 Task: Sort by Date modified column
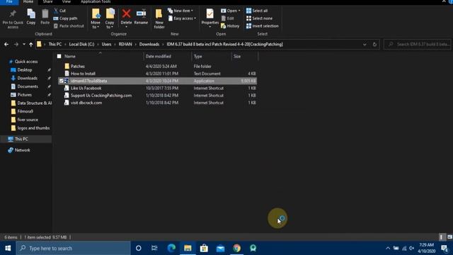(159, 56)
